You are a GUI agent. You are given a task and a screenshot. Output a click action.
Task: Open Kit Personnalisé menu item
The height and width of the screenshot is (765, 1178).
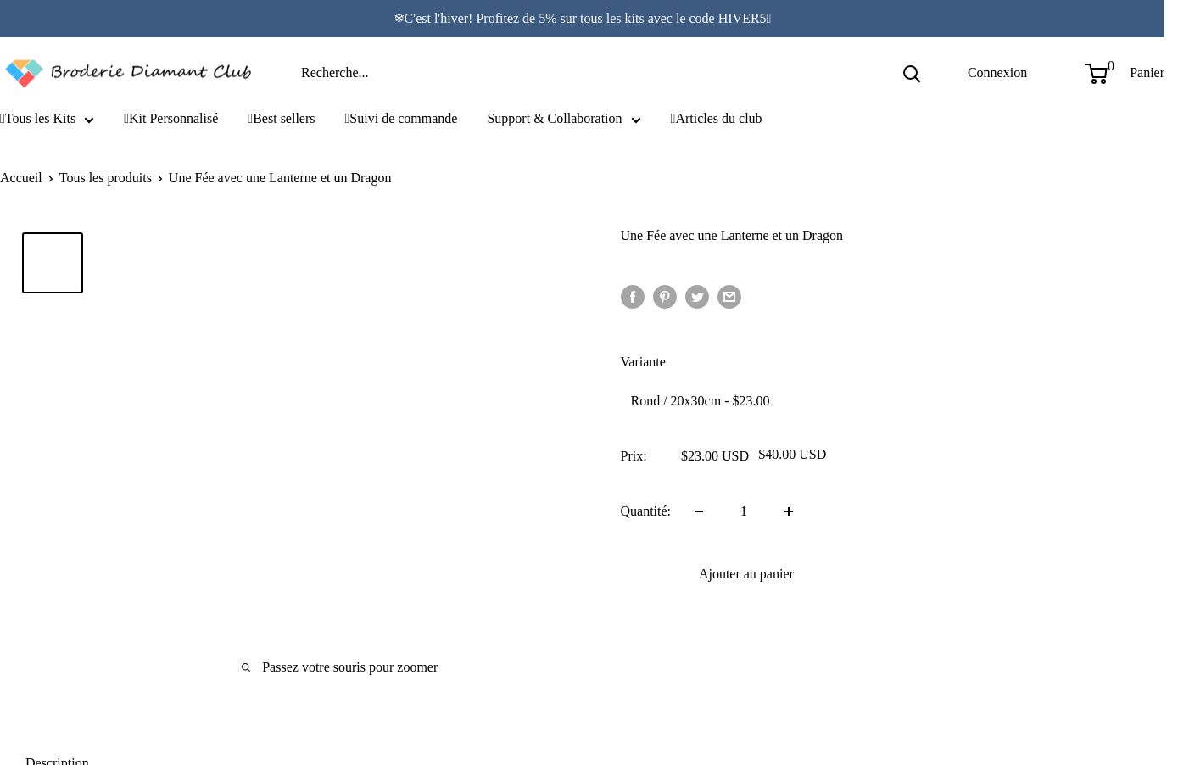(171, 119)
